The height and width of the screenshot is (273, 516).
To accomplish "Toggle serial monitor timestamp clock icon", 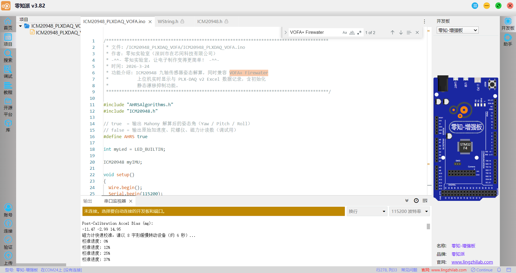I will (416, 201).
